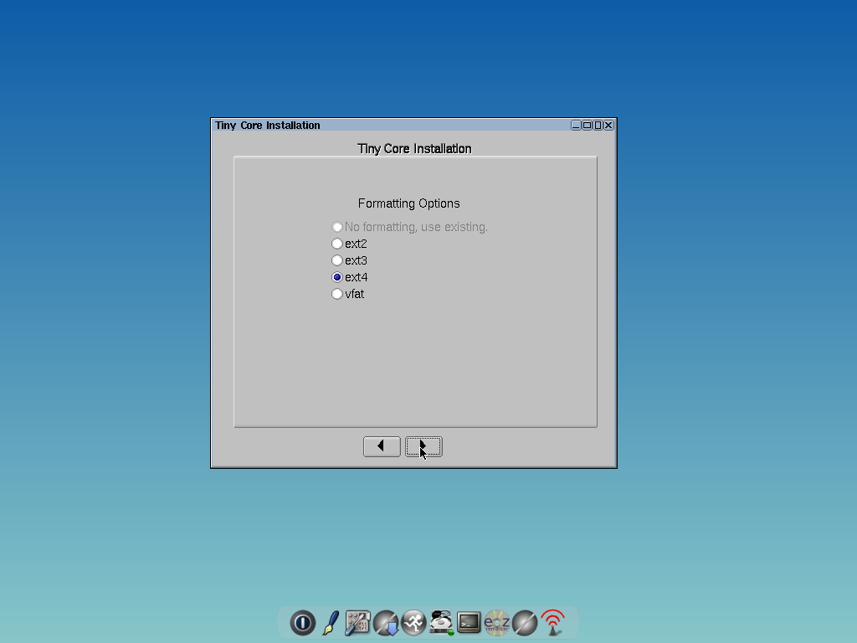Select the desktop wallpaper paint tool
The width and height of the screenshot is (857, 643).
coord(331,623)
